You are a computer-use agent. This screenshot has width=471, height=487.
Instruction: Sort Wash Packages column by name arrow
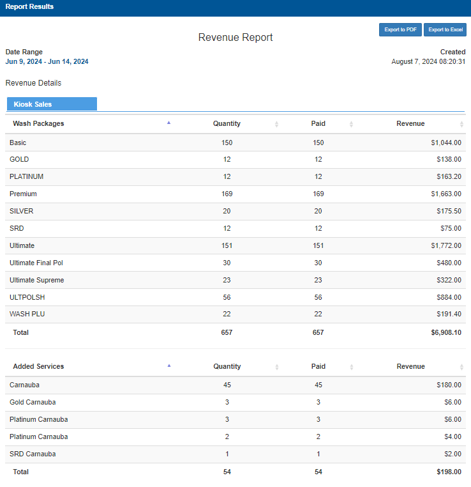168,123
